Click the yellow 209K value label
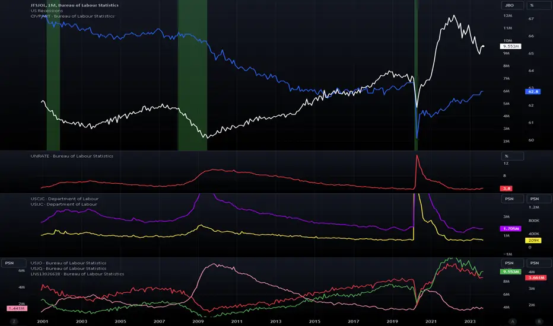 point(533,241)
